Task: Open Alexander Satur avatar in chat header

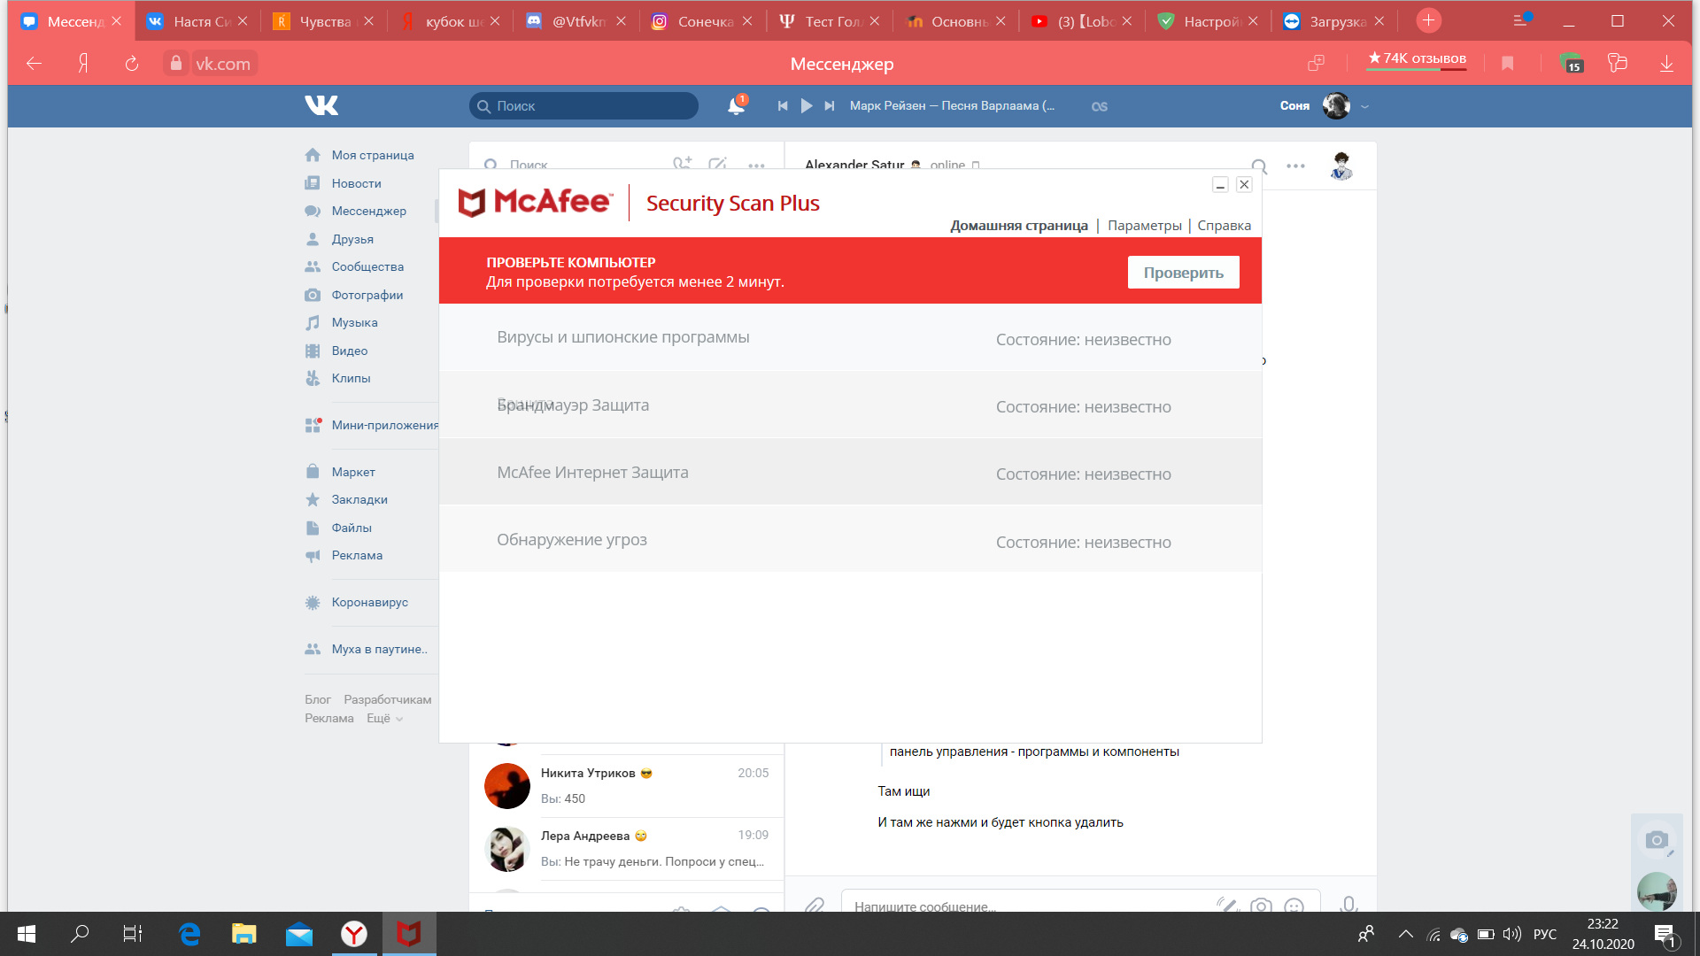Action: point(1341,166)
